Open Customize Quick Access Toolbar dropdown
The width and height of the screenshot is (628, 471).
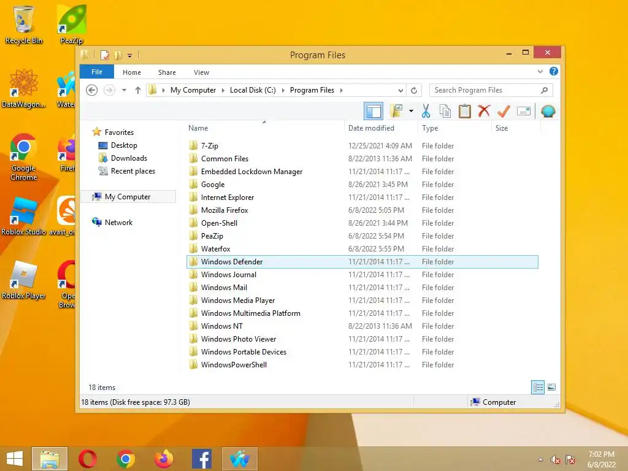(x=130, y=56)
